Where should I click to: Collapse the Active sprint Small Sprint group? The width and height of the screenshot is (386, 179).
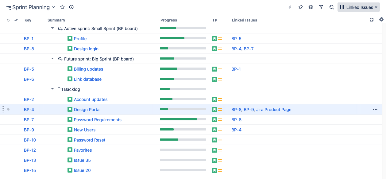tap(52, 28)
